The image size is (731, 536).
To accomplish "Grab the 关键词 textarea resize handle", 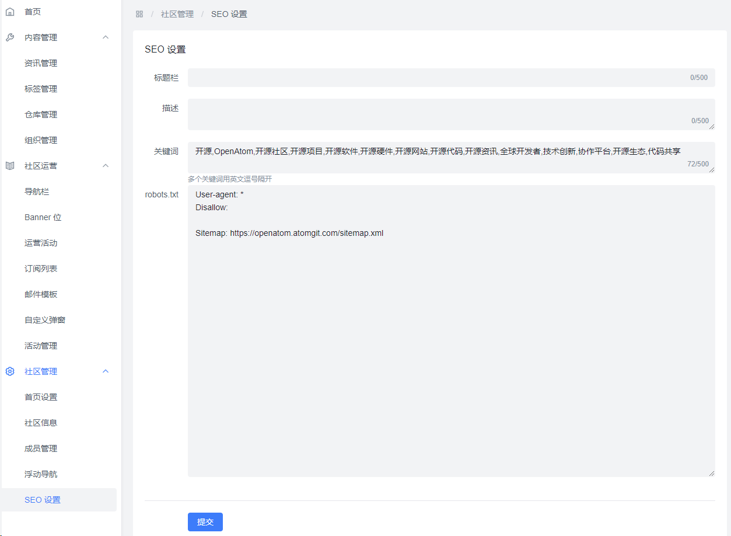I will [x=711, y=169].
